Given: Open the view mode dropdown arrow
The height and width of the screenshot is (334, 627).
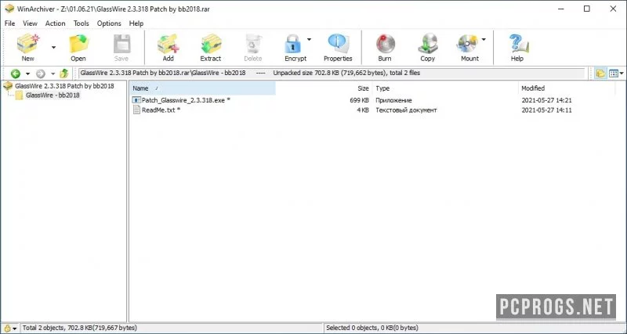Looking at the screenshot, I should click(x=622, y=74).
